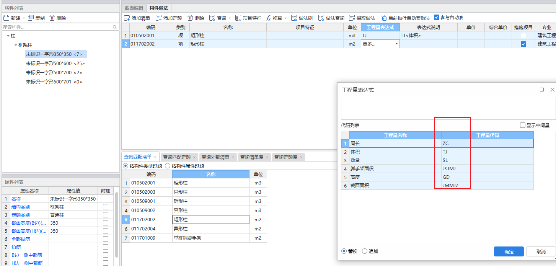This screenshot has width=556, height=266.
Task: Close the 查询外部清单 tab
Action: (x=233, y=157)
